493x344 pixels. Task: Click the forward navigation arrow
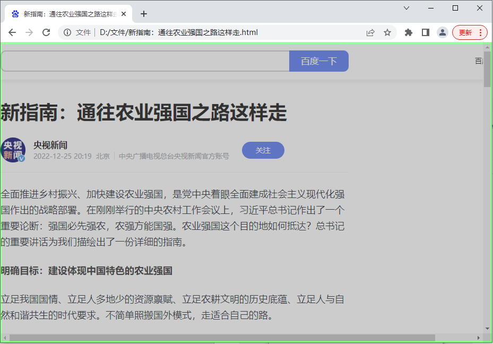click(x=29, y=32)
